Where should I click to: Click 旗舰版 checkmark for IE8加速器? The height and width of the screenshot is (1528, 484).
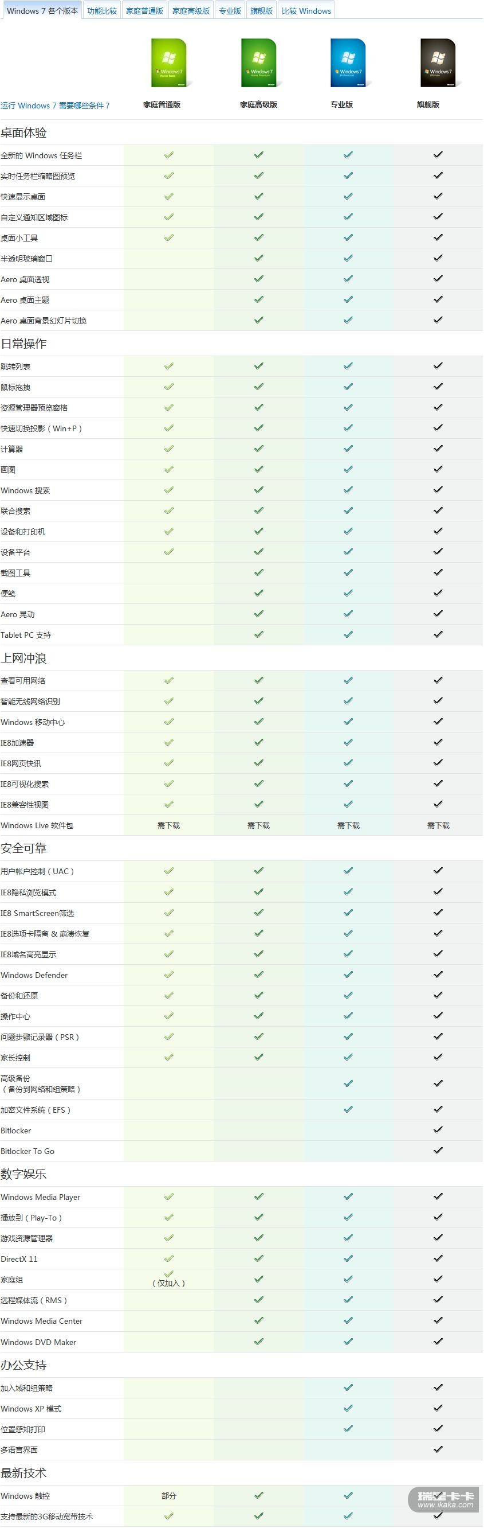(438, 742)
